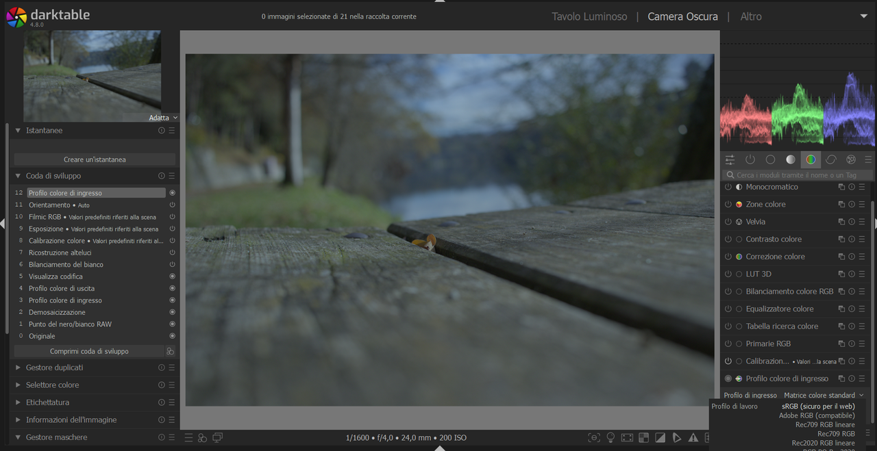This screenshot has height=451, width=877.
Task: Expand the Gestore duplicati panel
Action: (x=18, y=368)
